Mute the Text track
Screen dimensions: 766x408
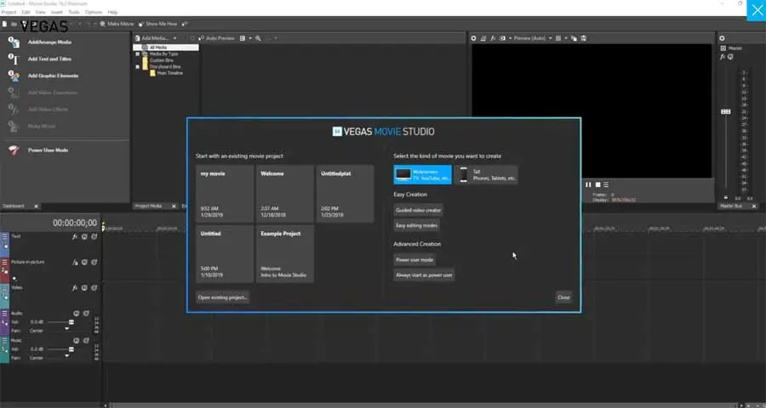coord(84,236)
